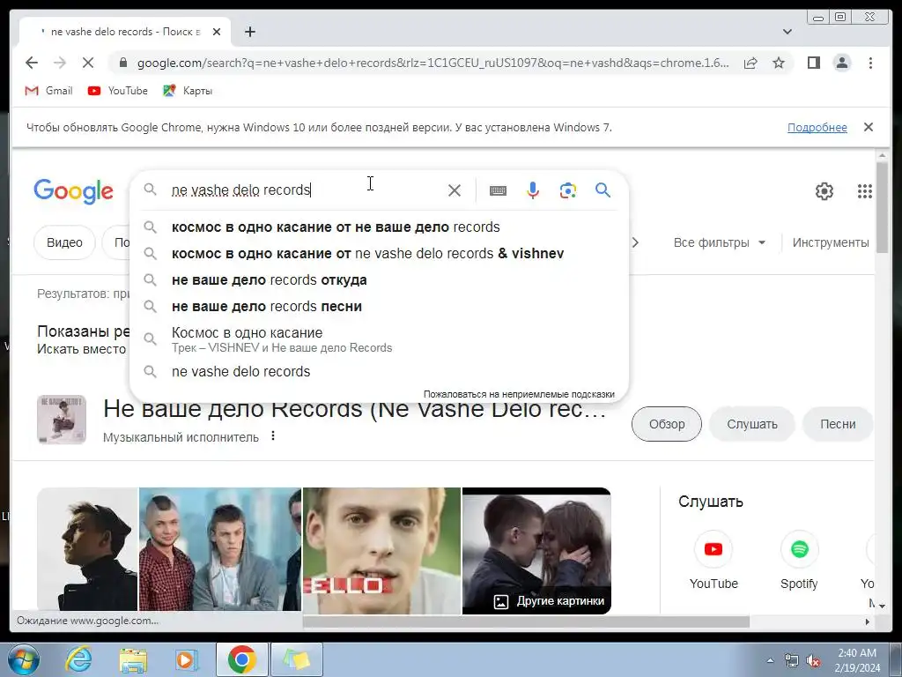Report inappropriate suggestions link

(x=519, y=394)
